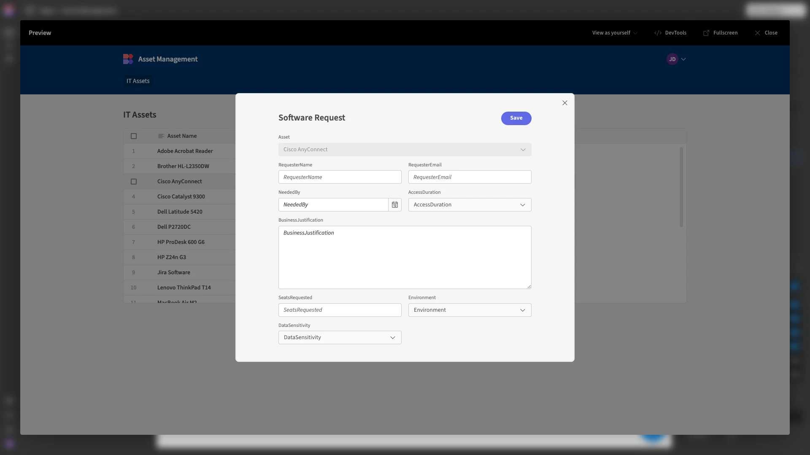Open DevTools from preview bar
This screenshot has height=455, width=810.
tap(670, 33)
